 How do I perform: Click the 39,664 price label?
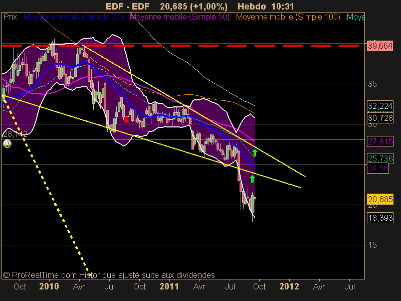[380, 46]
